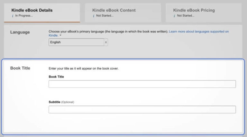Click the '(Optional)' text beside Subtitle
This screenshot has height=137, width=247.
(x=68, y=102)
